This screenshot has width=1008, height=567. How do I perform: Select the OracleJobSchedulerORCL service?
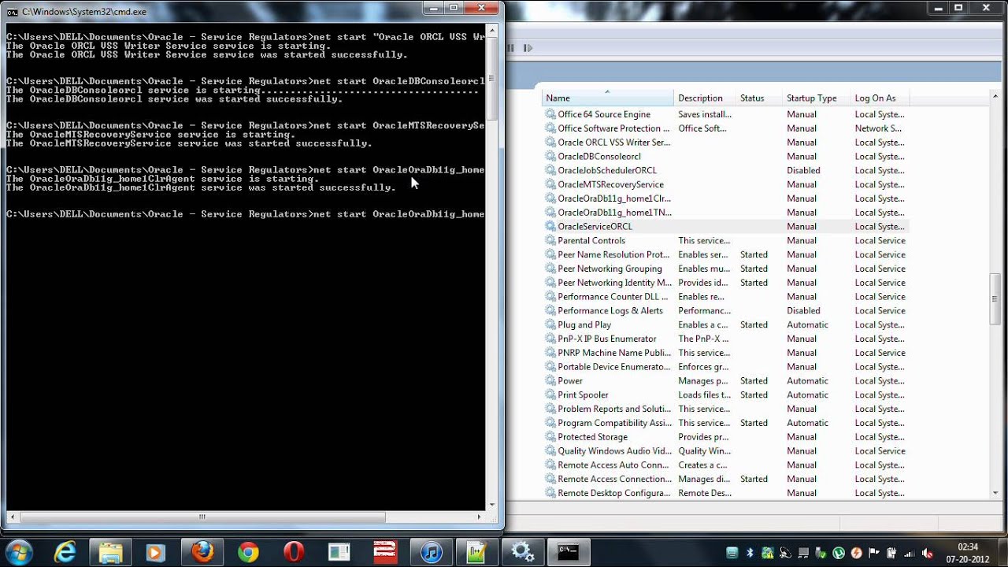725,170
